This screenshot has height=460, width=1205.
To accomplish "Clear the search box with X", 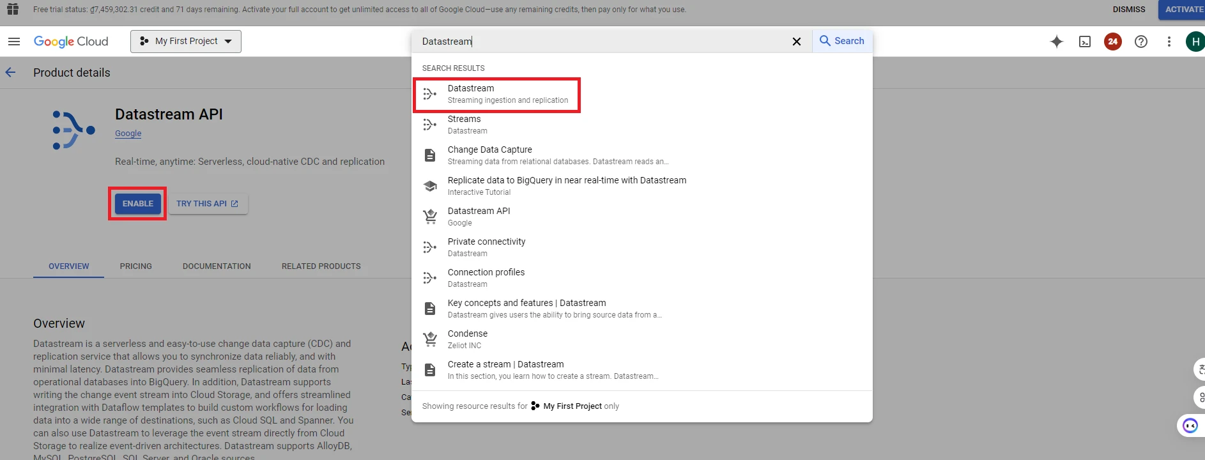I will pyautogui.click(x=797, y=42).
